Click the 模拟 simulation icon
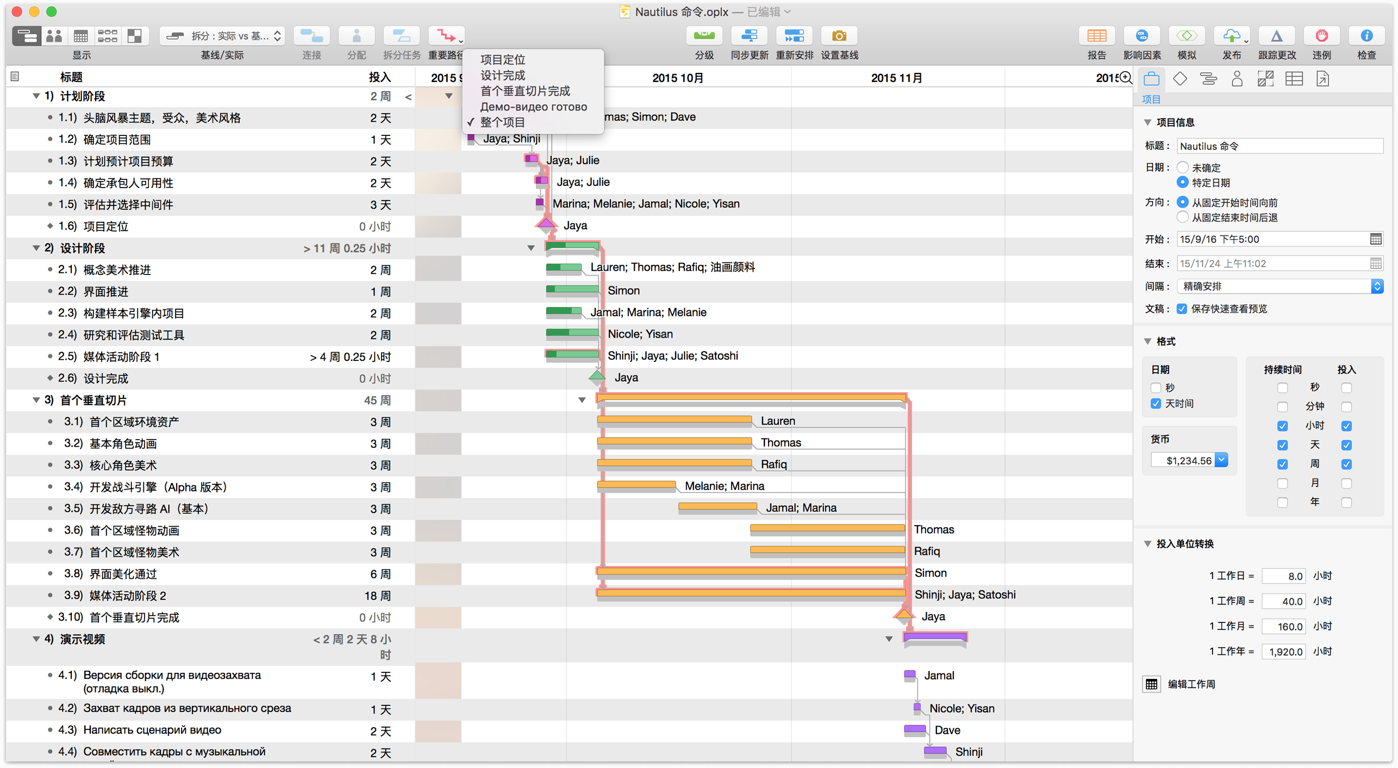This screenshot has height=768, width=1398. click(x=1186, y=36)
